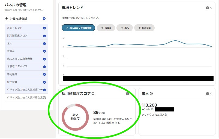
Task: Click camera icon on 求人 panel
Action: tap(207, 93)
